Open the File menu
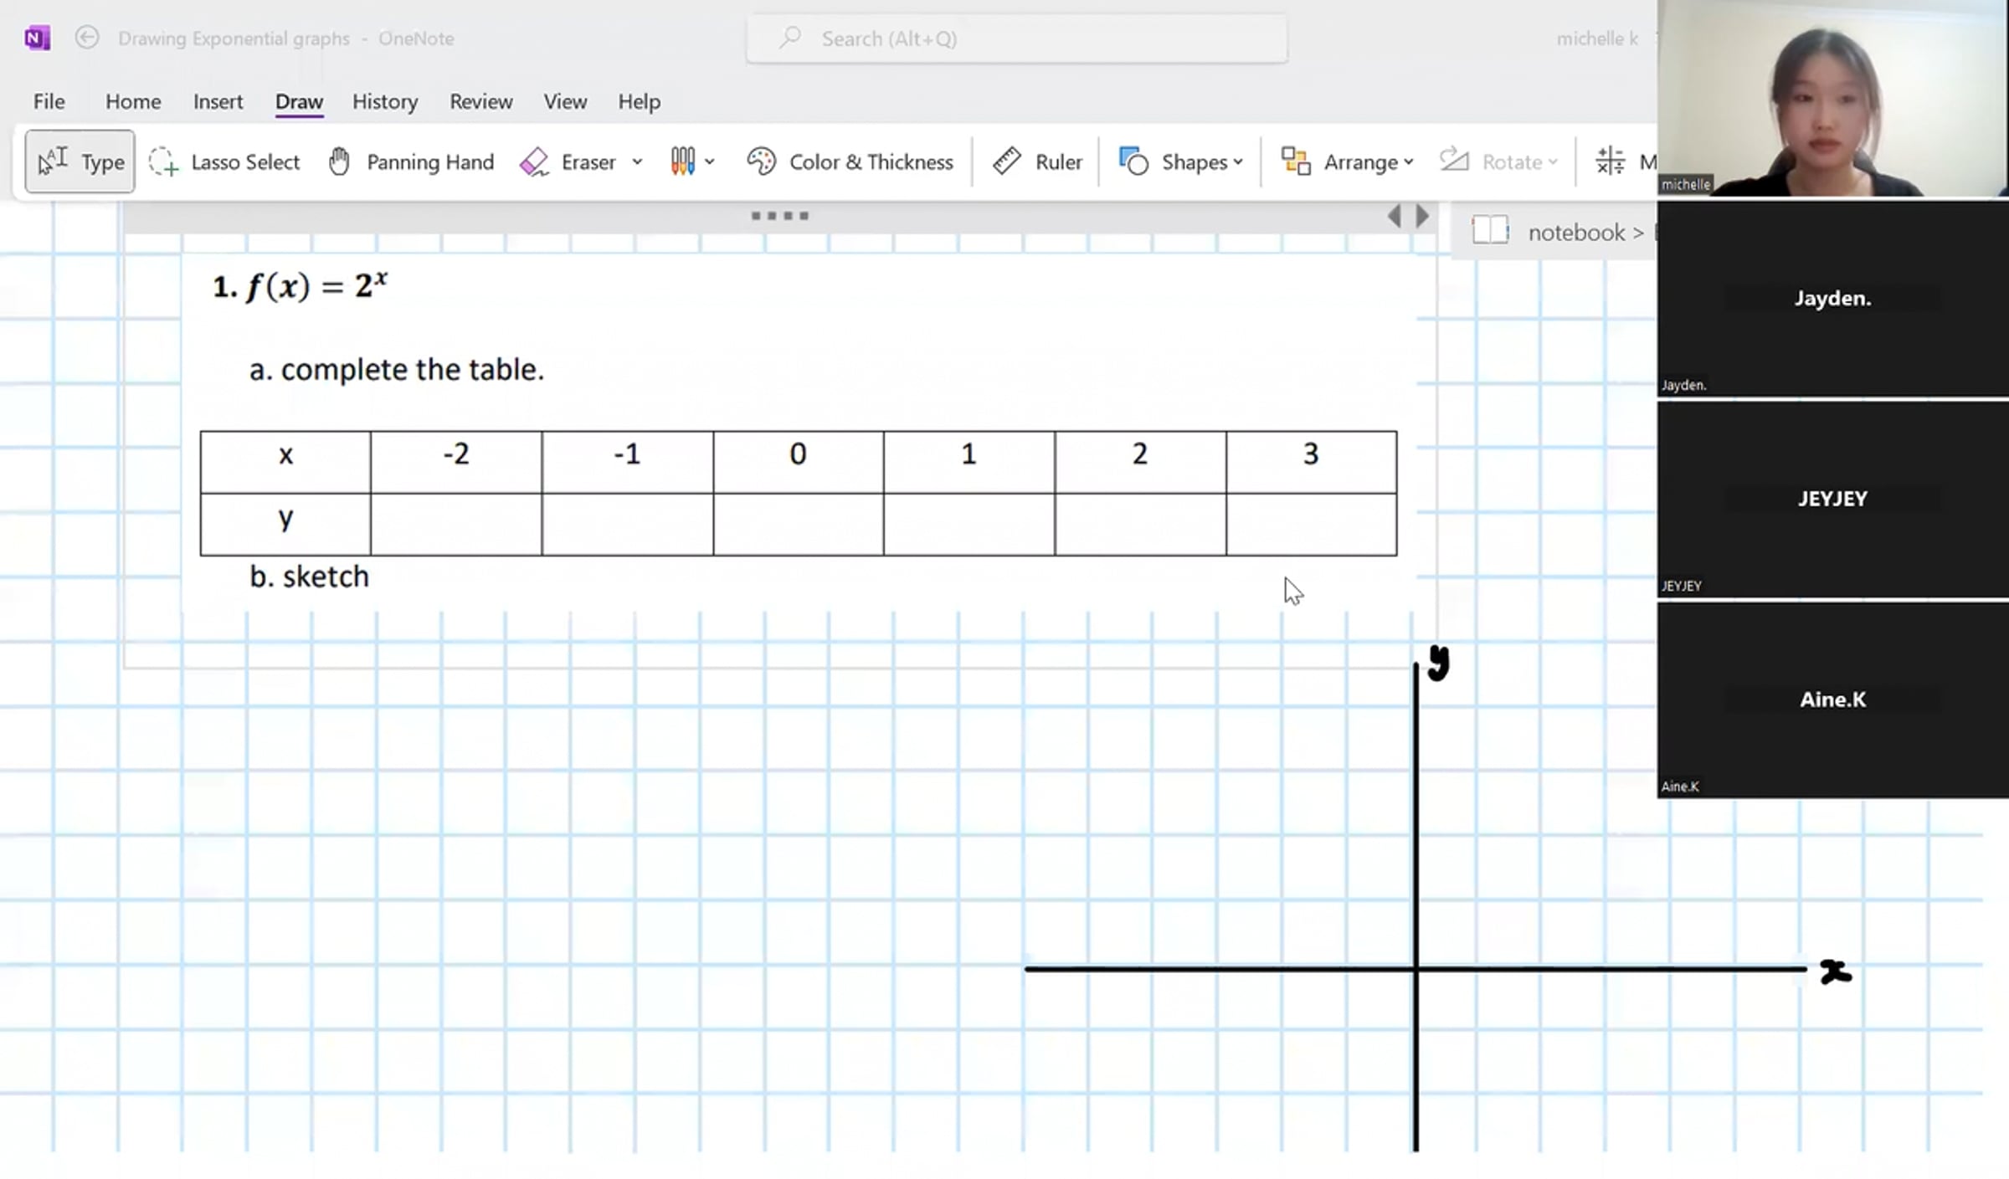This screenshot has height=1179, width=2009. (49, 101)
